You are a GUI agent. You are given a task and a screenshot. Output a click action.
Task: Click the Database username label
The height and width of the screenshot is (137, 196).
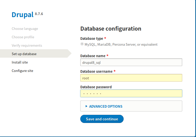click(x=96, y=71)
